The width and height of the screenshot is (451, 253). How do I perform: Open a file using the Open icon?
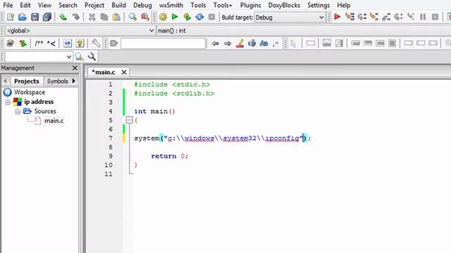pos(23,17)
